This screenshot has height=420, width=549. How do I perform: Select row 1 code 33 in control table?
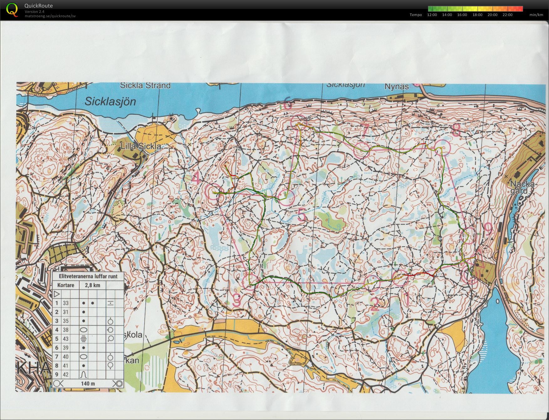coord(66,303)
